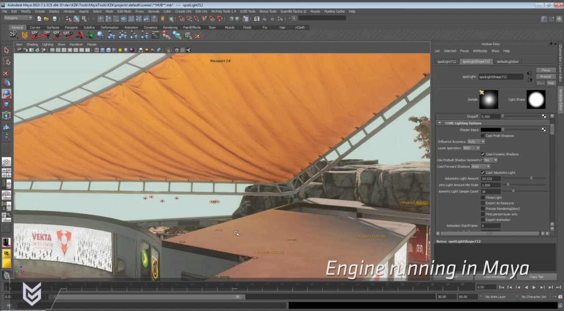Switch to the spotLight712 tab
564x311 pixels.
pos(446,62)
